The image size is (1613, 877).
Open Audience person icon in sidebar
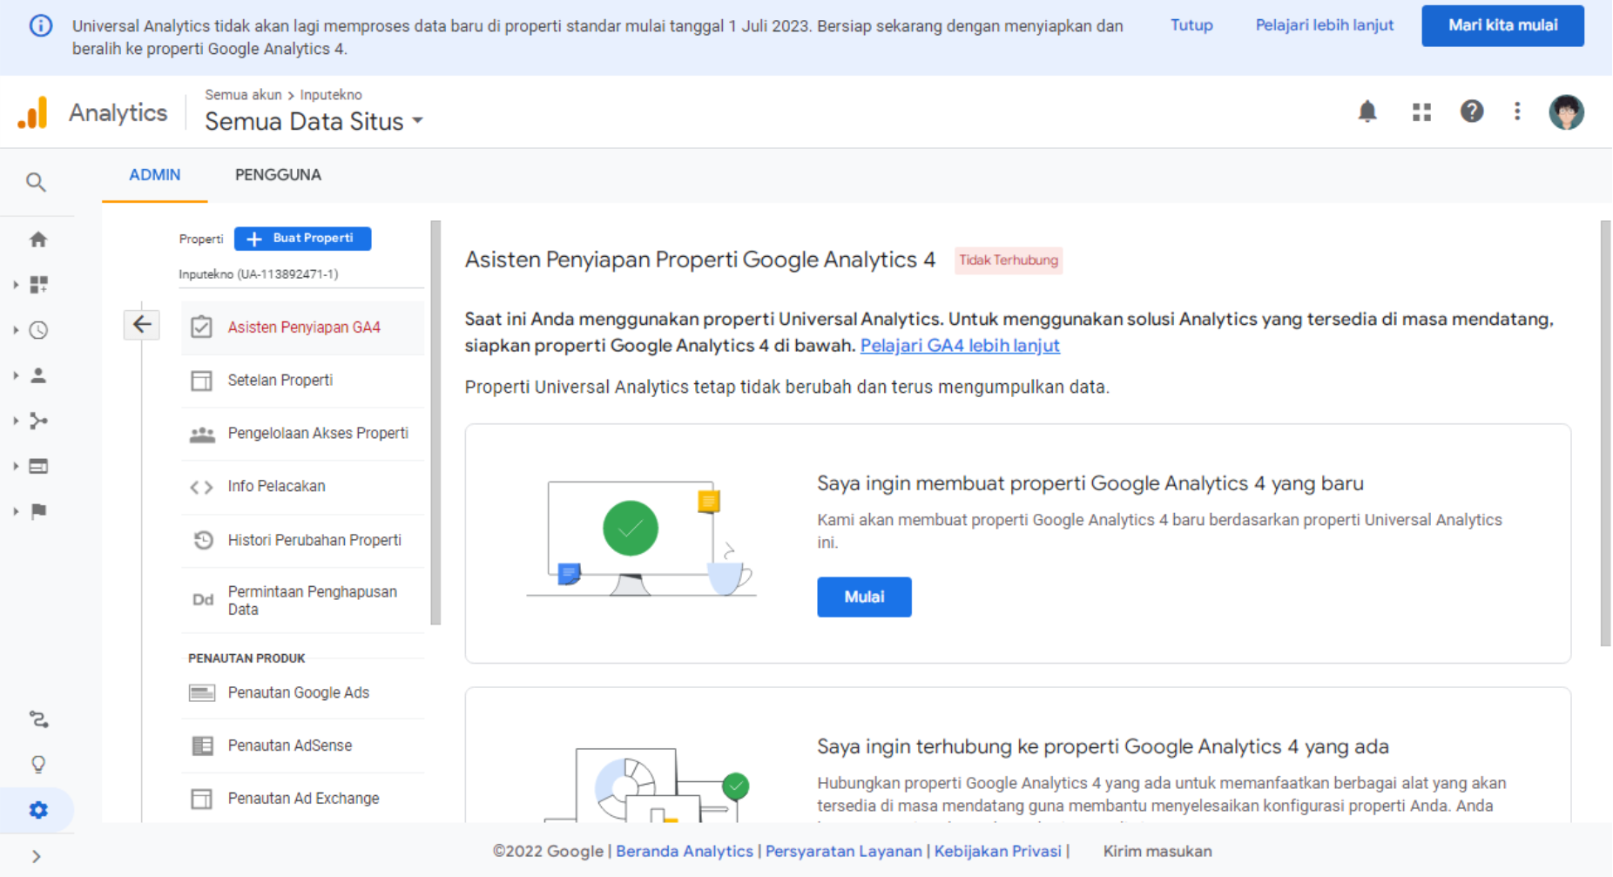point(38,375)
